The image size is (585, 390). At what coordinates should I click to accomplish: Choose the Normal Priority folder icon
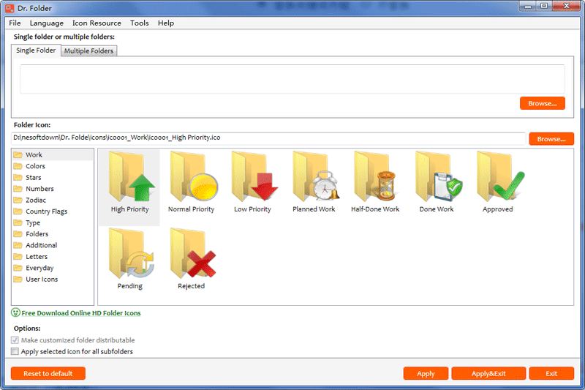coord(191,183)
